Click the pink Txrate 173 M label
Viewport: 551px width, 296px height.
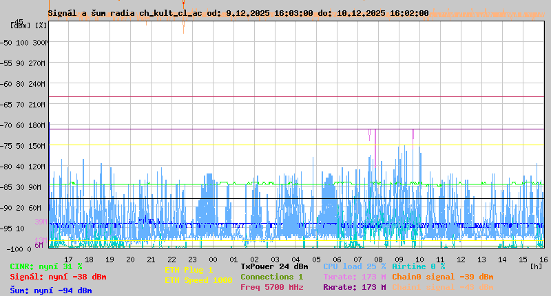[354, 277]
